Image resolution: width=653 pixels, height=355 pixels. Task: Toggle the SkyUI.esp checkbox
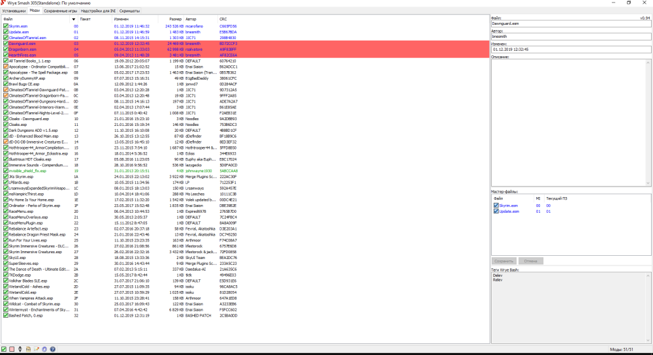[6, 257]
